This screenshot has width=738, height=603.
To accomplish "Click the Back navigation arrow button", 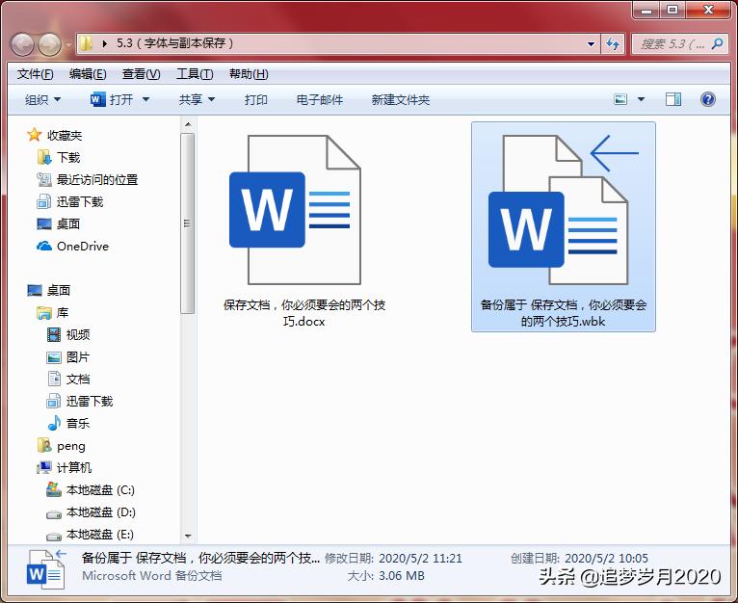I will click(22, 44).
